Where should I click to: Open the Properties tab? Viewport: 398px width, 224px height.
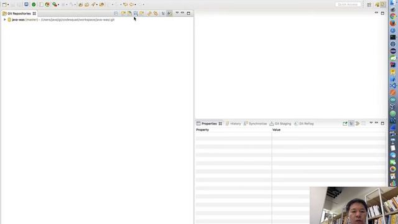coord(209,124)
